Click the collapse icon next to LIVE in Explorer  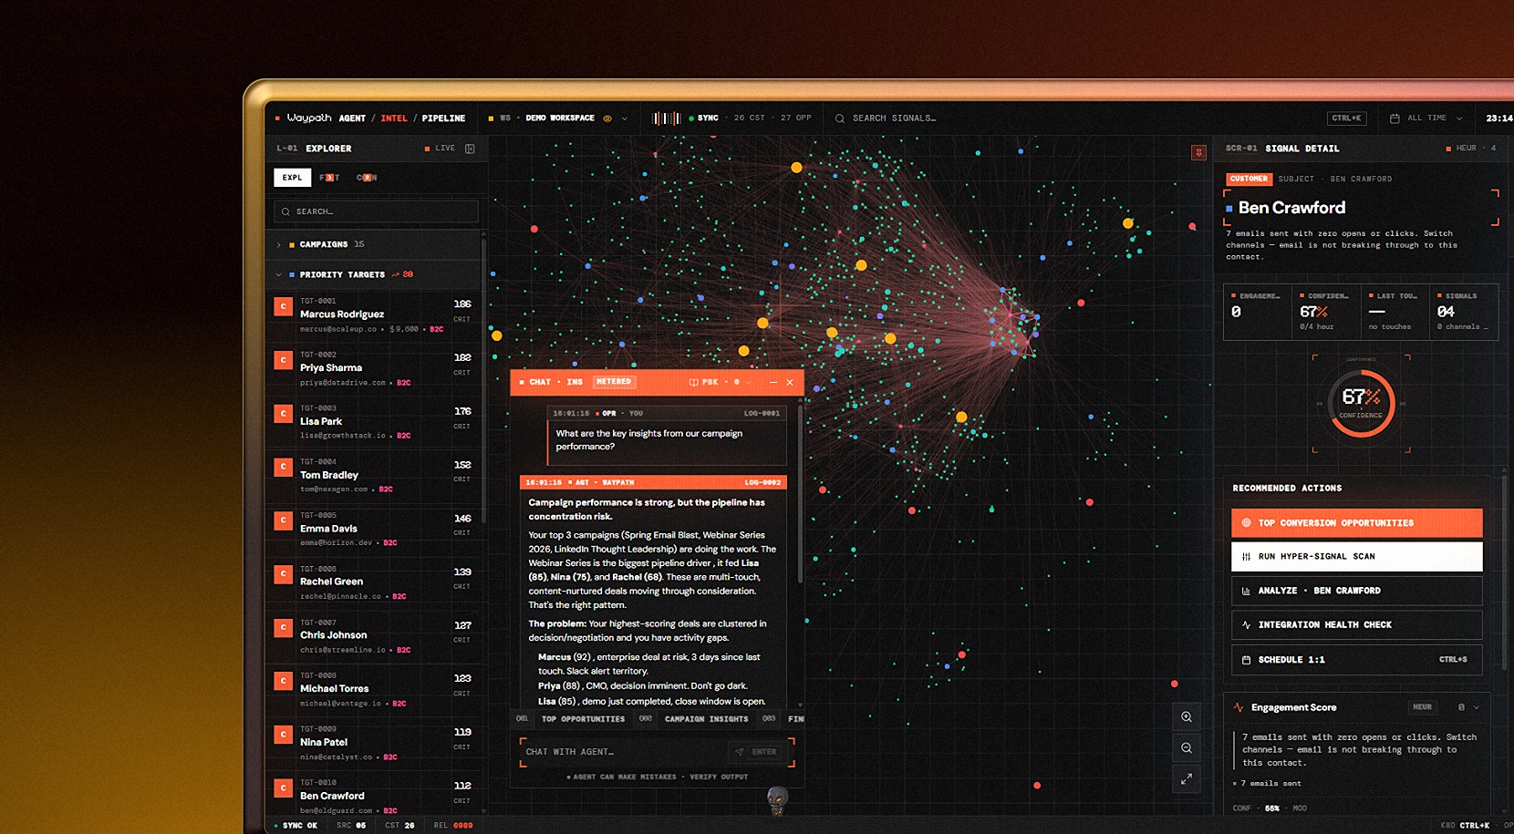coord(469,148)
